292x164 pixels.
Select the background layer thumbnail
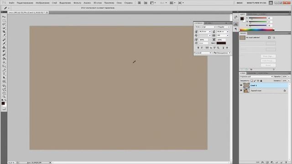point(246,91)
